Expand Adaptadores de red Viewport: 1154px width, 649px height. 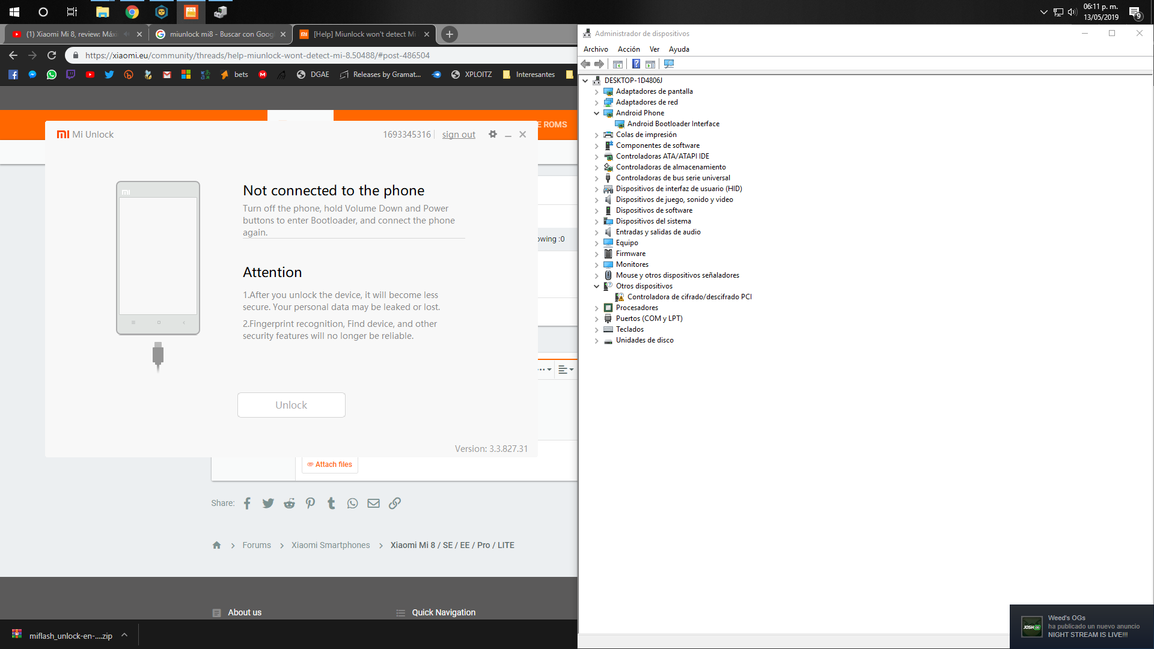(596, 102)
